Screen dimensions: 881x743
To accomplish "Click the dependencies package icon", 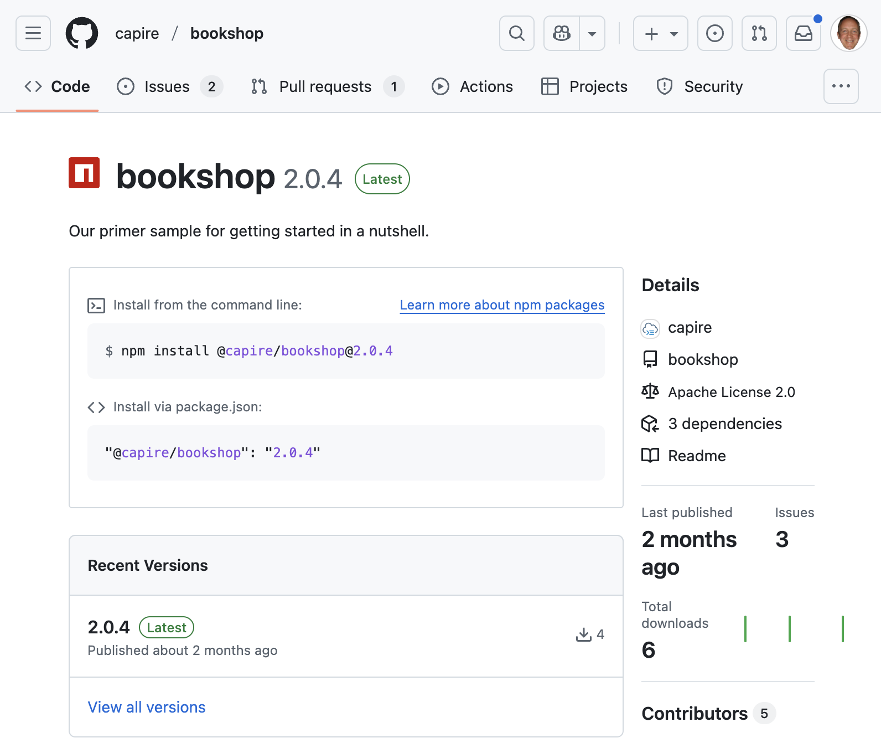I will (650, 424).
